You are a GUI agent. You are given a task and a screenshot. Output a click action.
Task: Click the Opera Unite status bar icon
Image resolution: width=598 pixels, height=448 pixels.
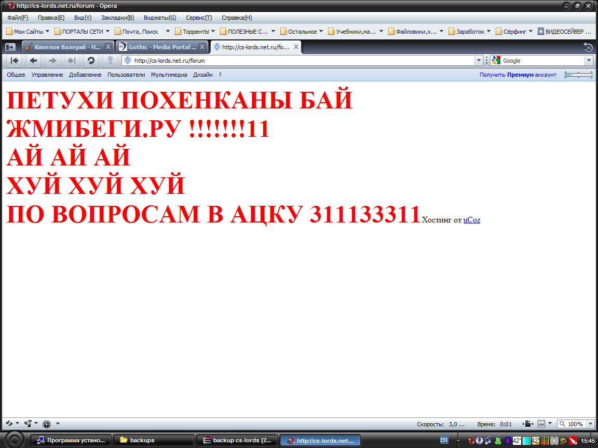[x=28, y=424]
